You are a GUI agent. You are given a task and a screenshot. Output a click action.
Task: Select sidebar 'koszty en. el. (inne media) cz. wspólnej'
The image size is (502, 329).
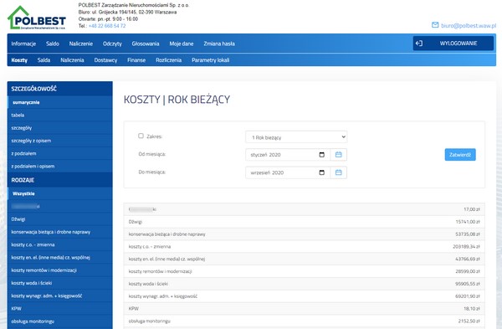coord(60,258)
